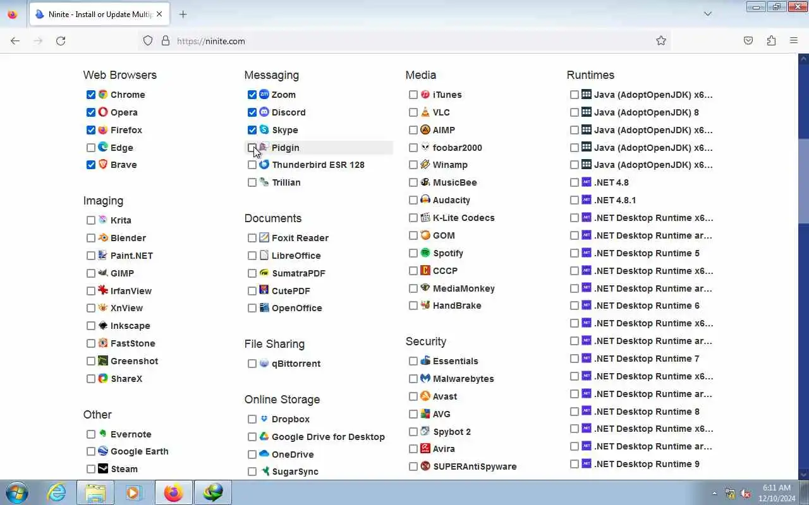Screen dimensions: 809x505
Task: Click the iTunes app icon
Action: click(425, 94)
